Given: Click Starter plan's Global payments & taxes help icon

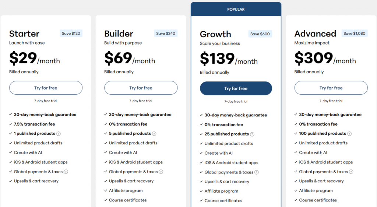Looking at the screenshot, I should (x=66, y=172).
